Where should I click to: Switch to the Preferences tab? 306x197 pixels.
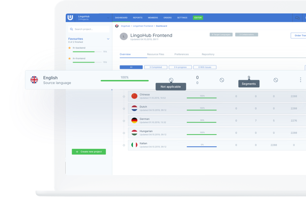click(x=181, y=54)
